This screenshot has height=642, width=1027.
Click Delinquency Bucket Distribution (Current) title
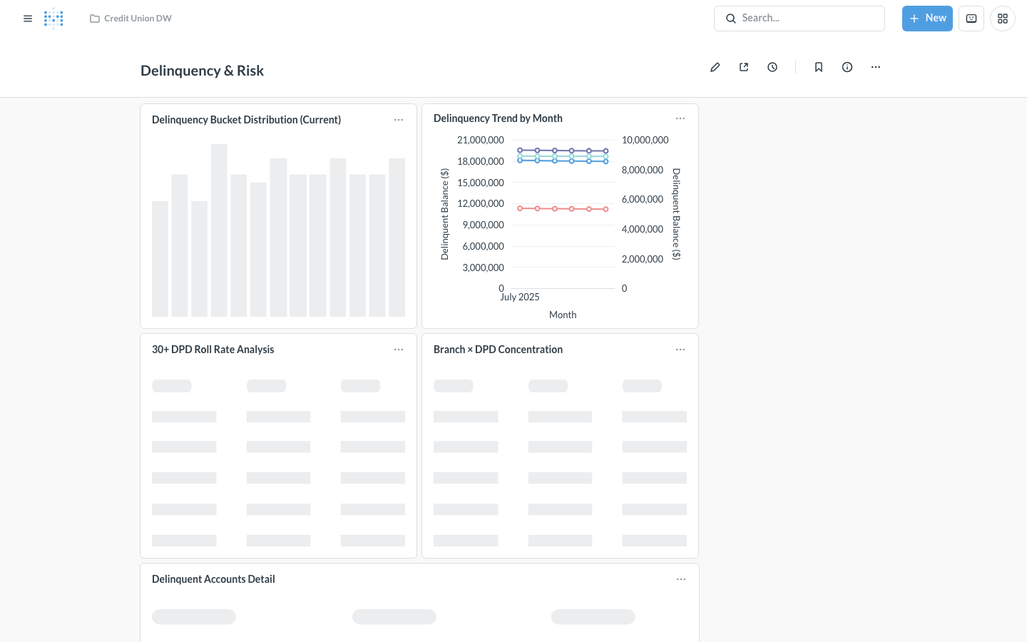click(246, 120)
